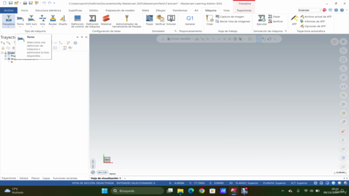Screen dimensions: 349x196
Task: Open the Mill-turn dropdown arrow
Action: [32, 27]
